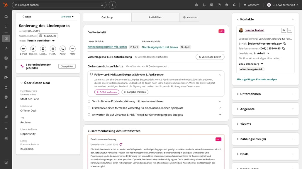This screenshot has width=302, height=169.
Task: Click Alle zugehörigen Kontakte anzeigen
Action: tap(257, 79)
